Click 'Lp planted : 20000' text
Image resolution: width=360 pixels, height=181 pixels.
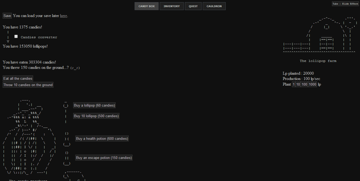pos(298,73)
